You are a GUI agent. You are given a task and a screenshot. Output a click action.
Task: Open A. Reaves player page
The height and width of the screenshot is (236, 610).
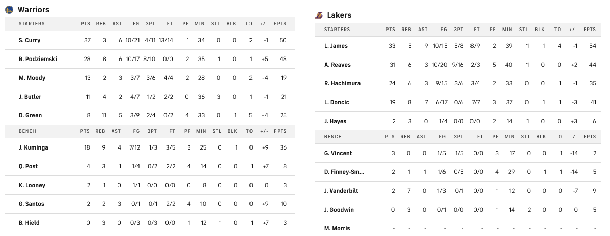tap(338, 65)
